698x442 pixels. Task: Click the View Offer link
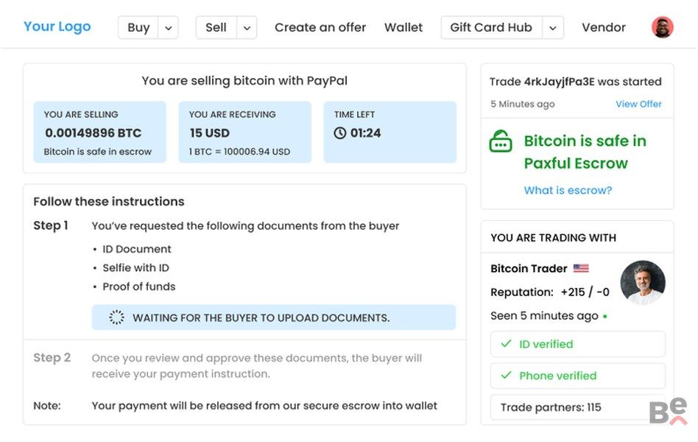point(638,104)
